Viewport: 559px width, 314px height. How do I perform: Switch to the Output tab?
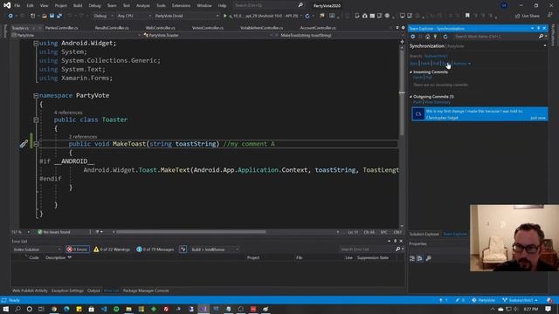pos(93,290)
